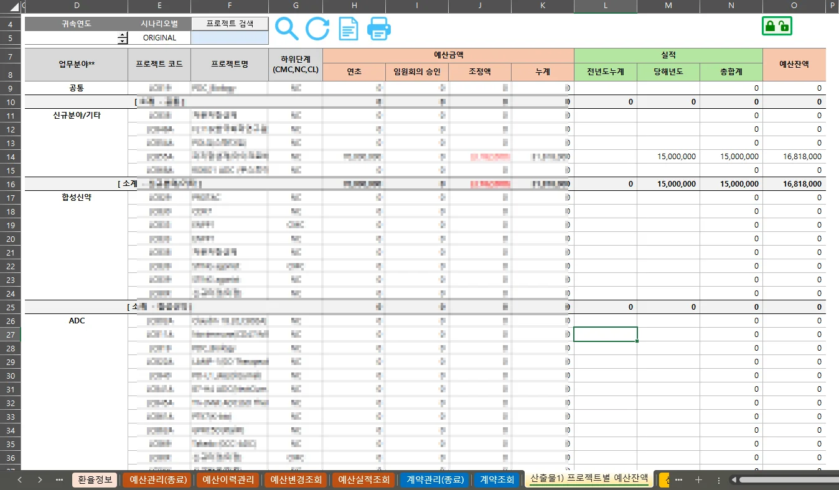Click the 하위단계 (CMC,NC,CL) header cell

[x=296, y=64]
